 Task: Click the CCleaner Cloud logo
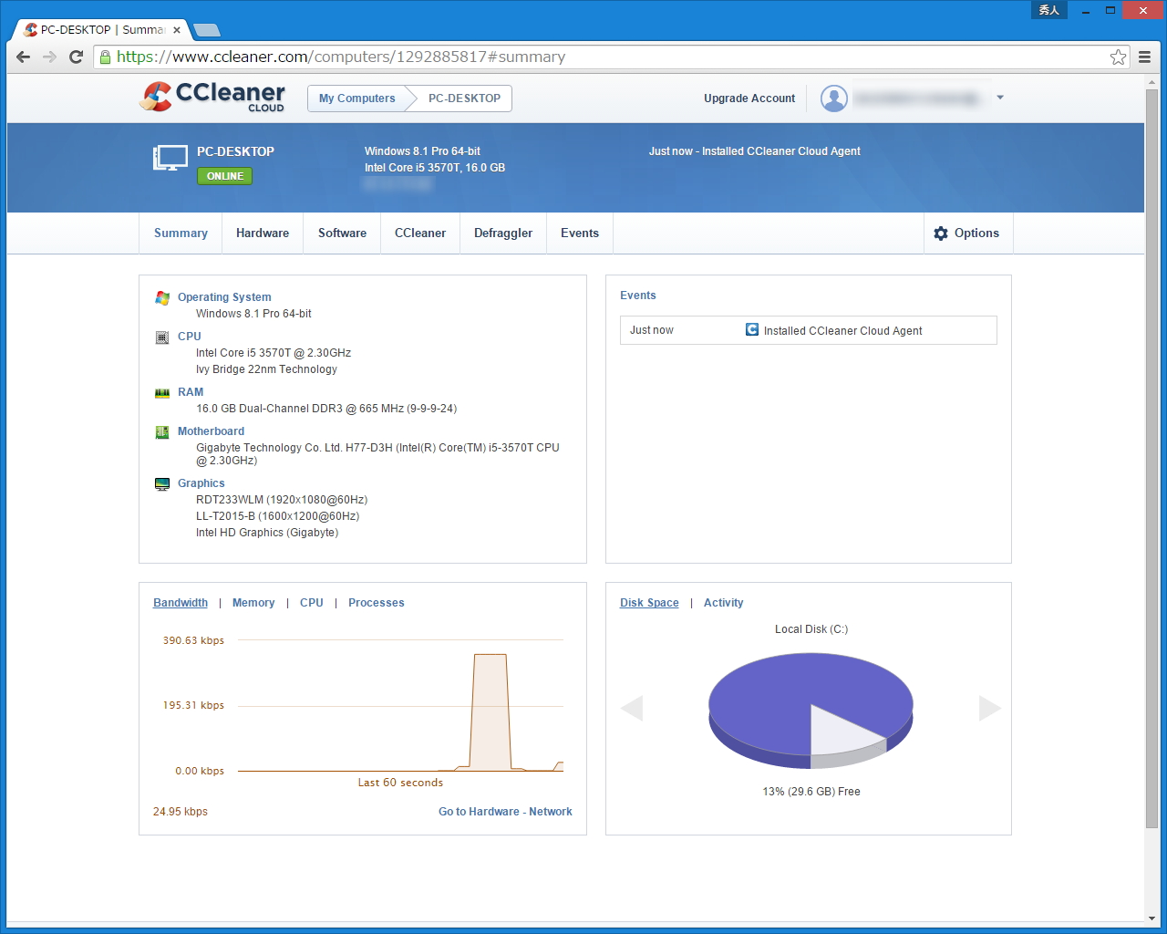pyautogui.click(x=212, y=97)
